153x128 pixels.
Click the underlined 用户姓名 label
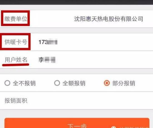16,60
